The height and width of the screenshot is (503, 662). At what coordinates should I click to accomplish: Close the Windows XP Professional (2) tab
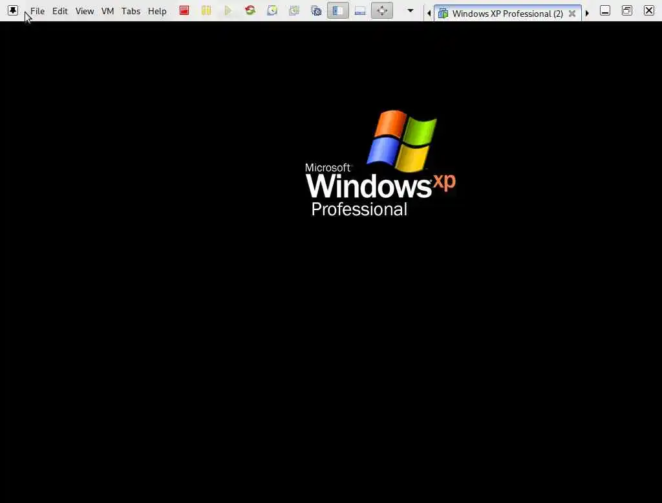(572, 14)
